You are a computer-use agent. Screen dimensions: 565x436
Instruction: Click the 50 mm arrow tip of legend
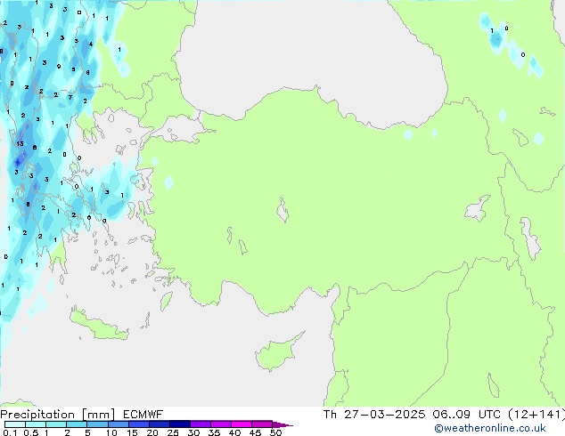pyautogui.click(x=282, y=424)
